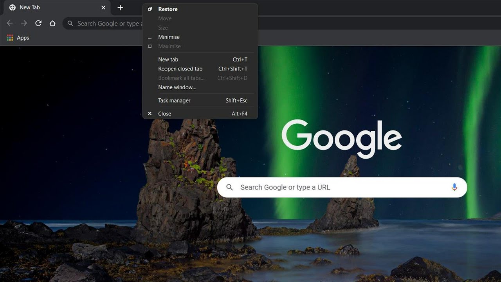The image size is (501, 282).
Task: Focus the Search Google or type a URL box
Action: (342, 187)
